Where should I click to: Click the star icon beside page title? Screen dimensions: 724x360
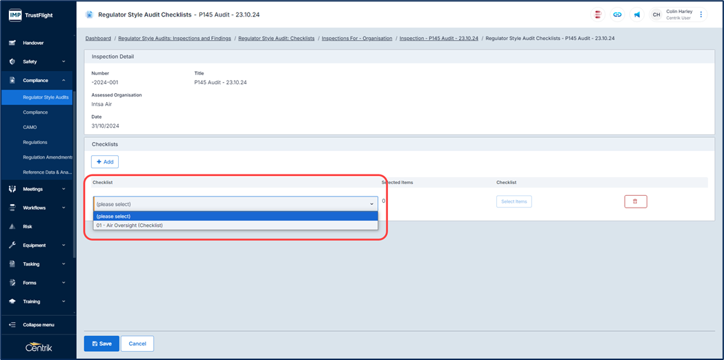[x=89, y=14]
